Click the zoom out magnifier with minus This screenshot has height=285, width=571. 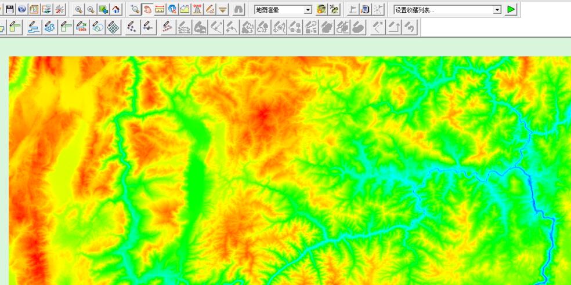click(x=91, y=9)
